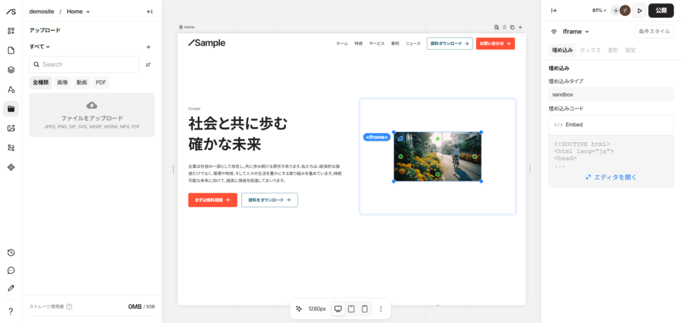Viewport: 681px width, 323px height.
Task: Open the CMS connections icon in sidebar
Action: 11,148
